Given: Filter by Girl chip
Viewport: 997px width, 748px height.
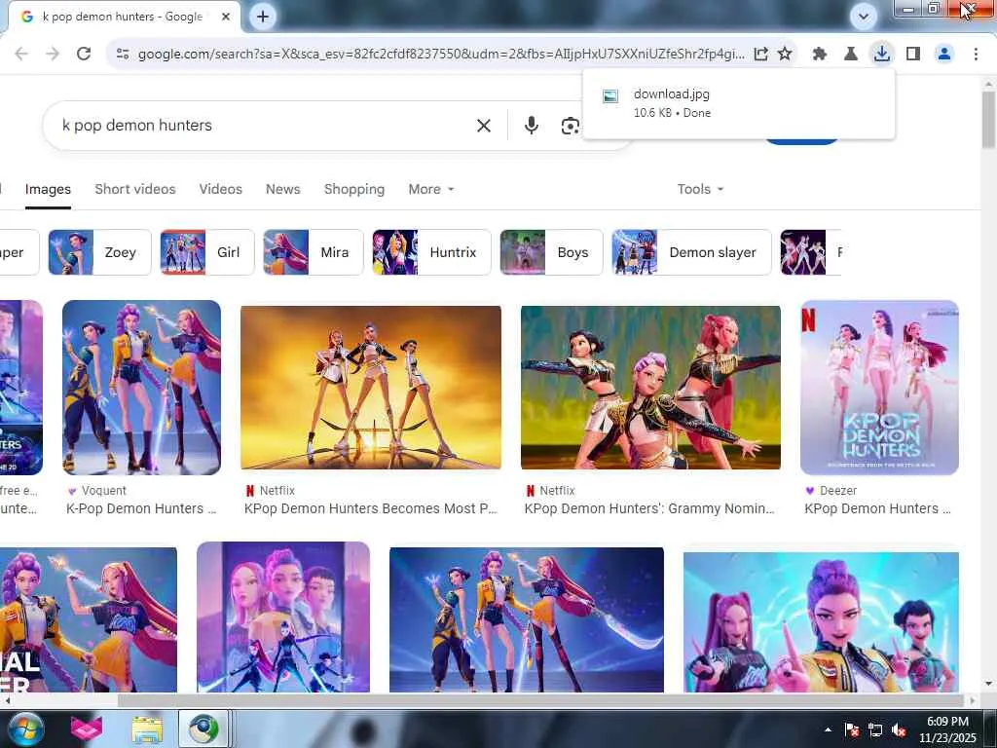Looking at the screenshot, I should 207,252.
